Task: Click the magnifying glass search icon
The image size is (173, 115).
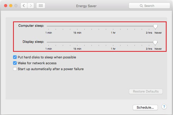Action: tap(141, 6)
